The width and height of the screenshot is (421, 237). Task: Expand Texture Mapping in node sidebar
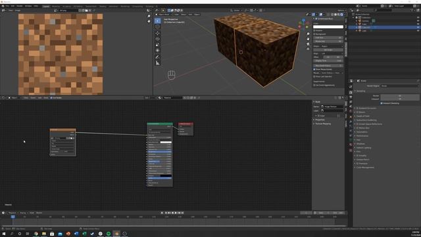click(x=322, y=124)
